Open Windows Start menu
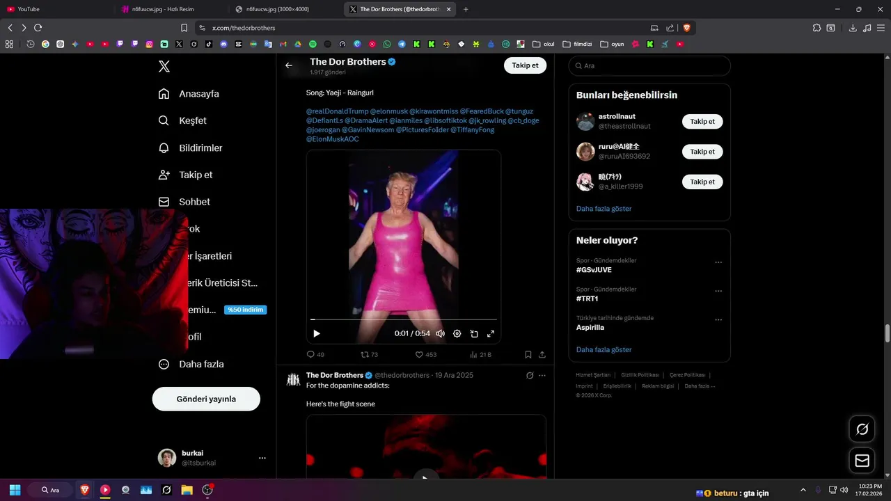891x501 pixels. pos(15,490)
